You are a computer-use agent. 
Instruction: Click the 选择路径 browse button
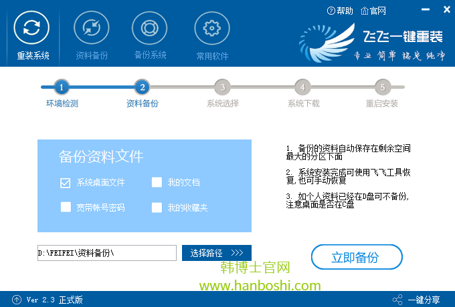pyautogui.click(x=216, y=253)
